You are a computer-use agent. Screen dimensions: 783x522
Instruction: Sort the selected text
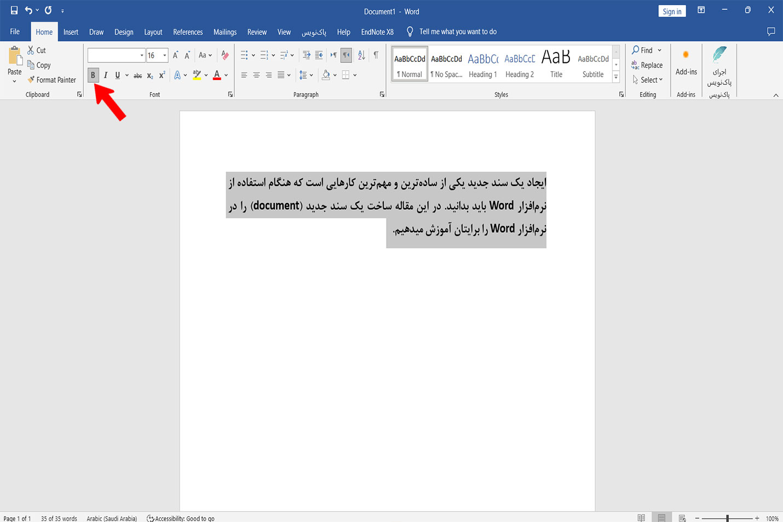tap(361, 55)
